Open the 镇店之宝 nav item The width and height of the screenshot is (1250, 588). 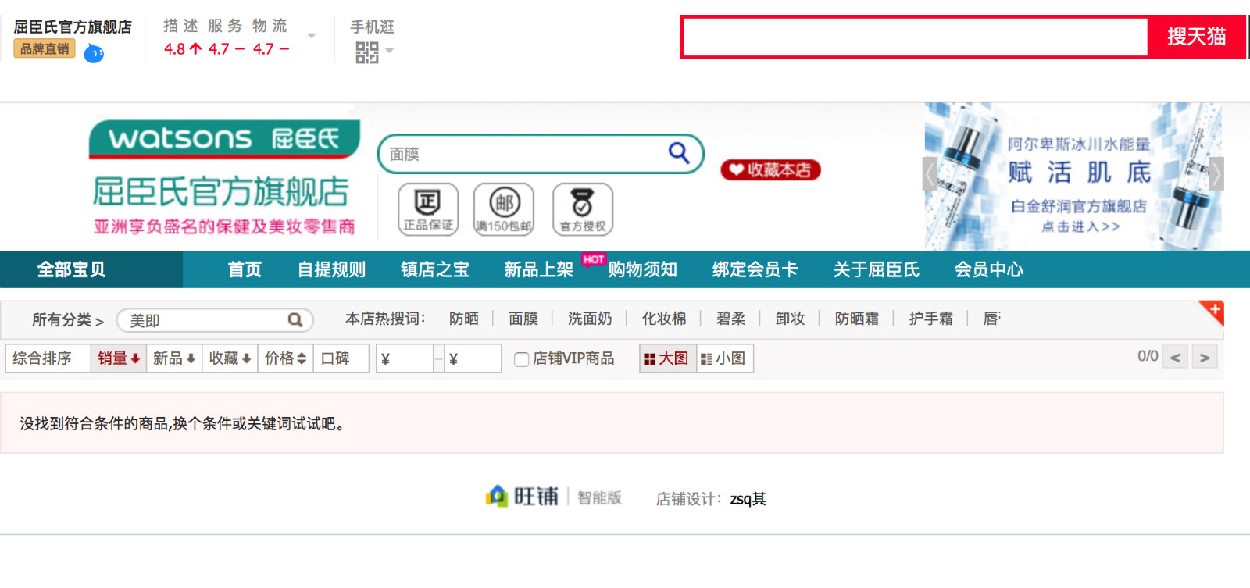[435, 269]
